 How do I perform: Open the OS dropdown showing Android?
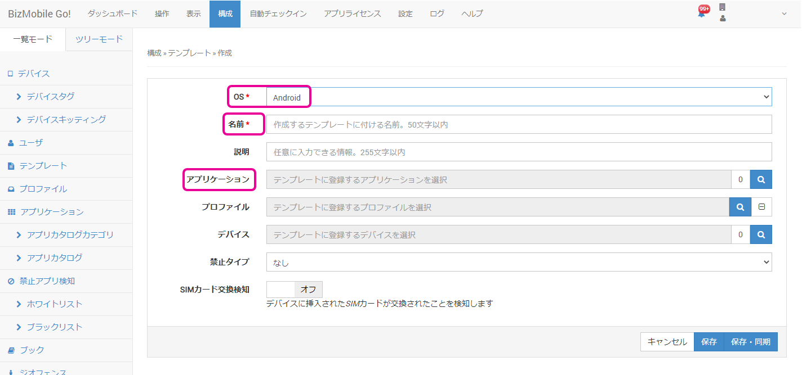518,97
